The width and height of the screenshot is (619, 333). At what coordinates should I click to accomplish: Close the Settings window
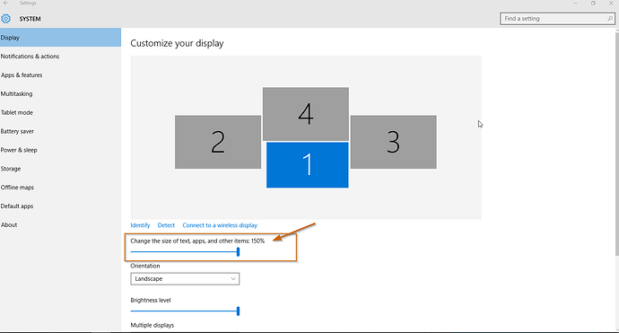(611, 4)
